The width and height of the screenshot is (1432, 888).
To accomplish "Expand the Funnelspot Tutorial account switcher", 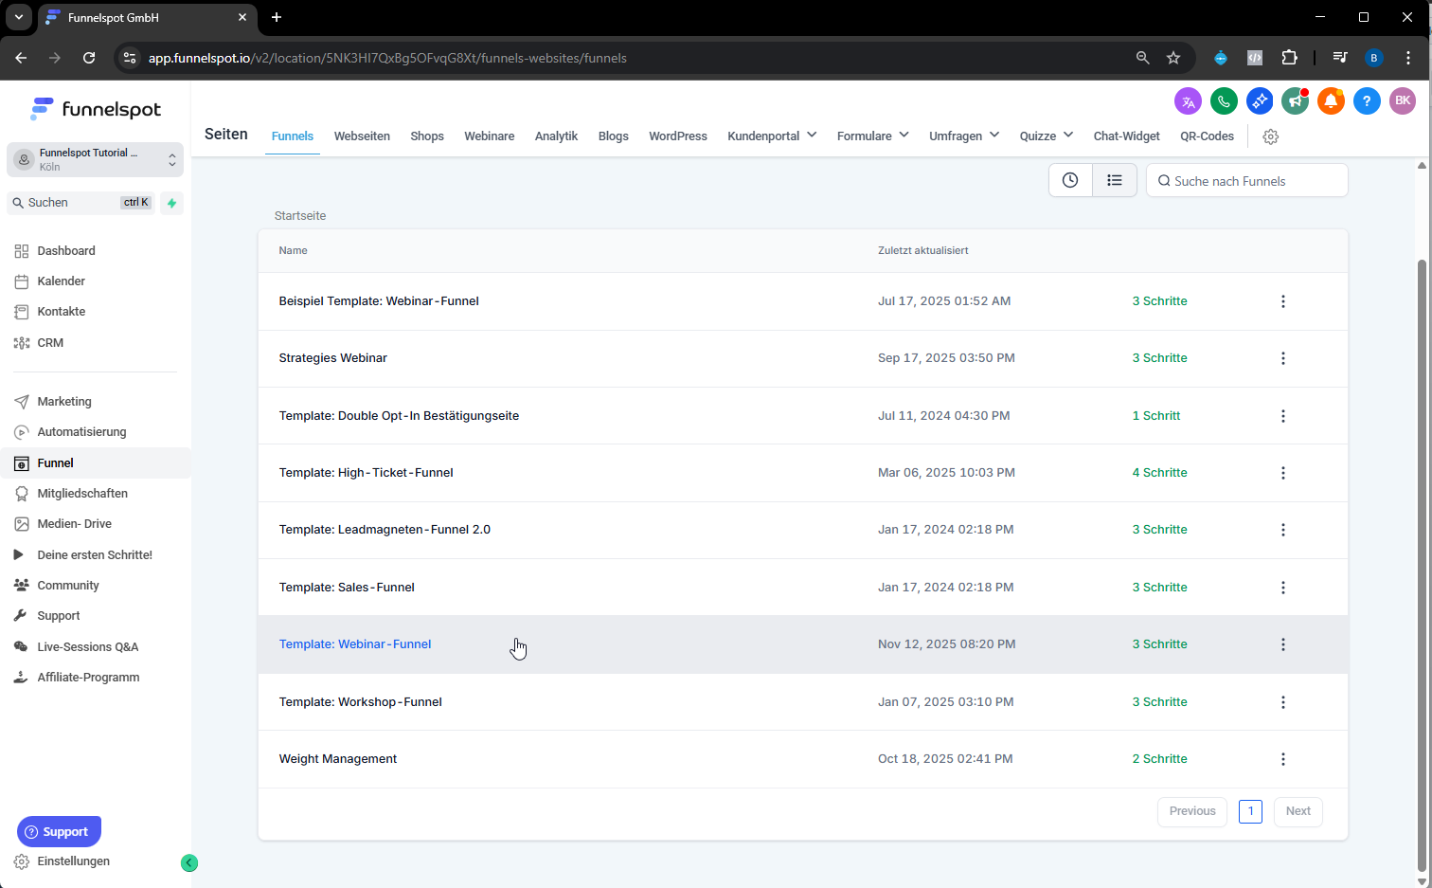I will [x=95, y=159].
